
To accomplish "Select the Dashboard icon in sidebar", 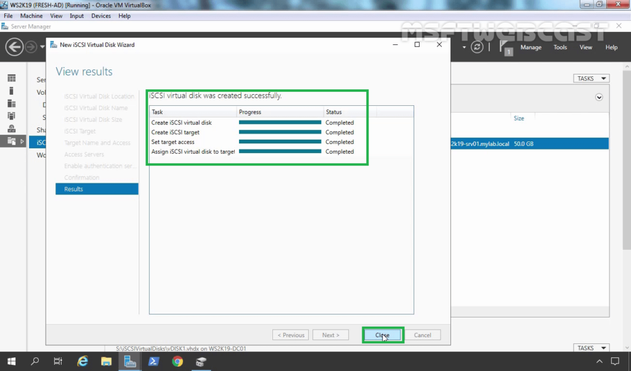I will tap(12, 78).
